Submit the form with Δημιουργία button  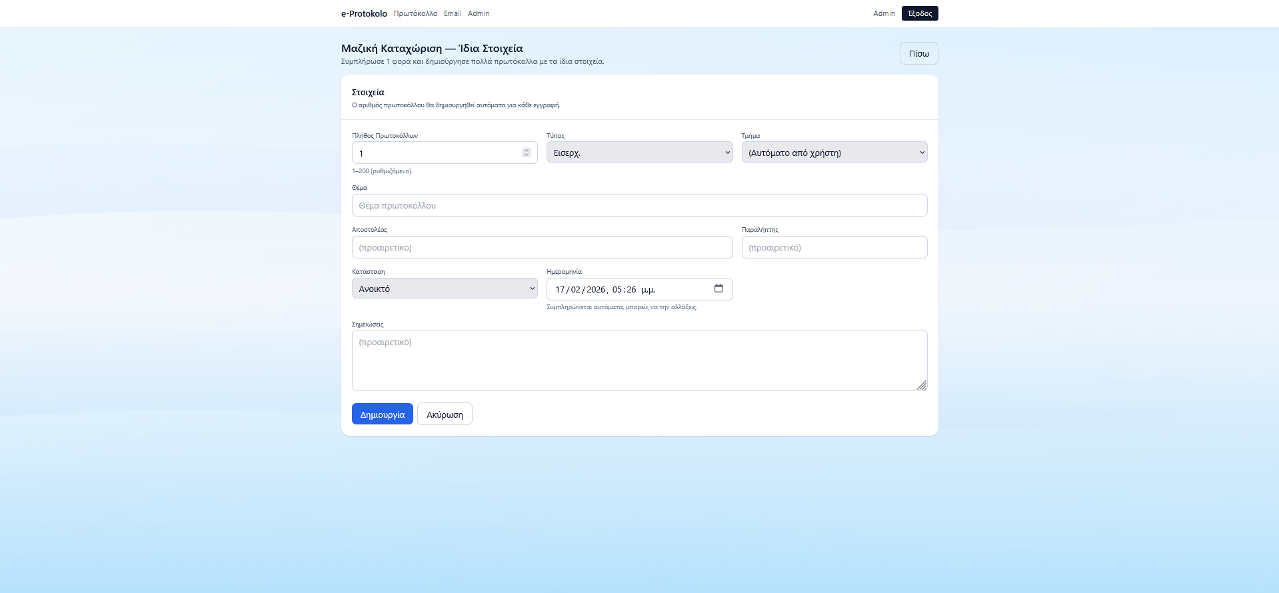[383, 414]
